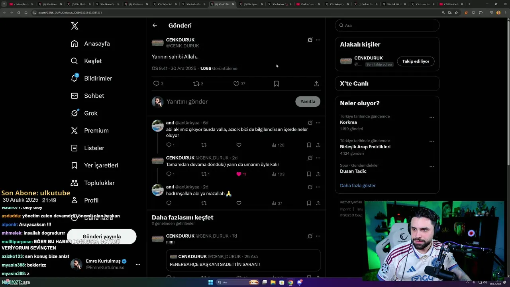The width and height of the screenshot is (510, 287).
Task: Open the X logo home icon
Action: click(x=75, y=26)
